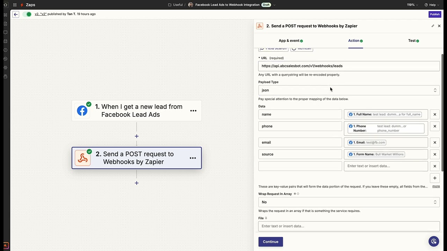
Task: Click the URL input field
Action: tap(349, 66)
